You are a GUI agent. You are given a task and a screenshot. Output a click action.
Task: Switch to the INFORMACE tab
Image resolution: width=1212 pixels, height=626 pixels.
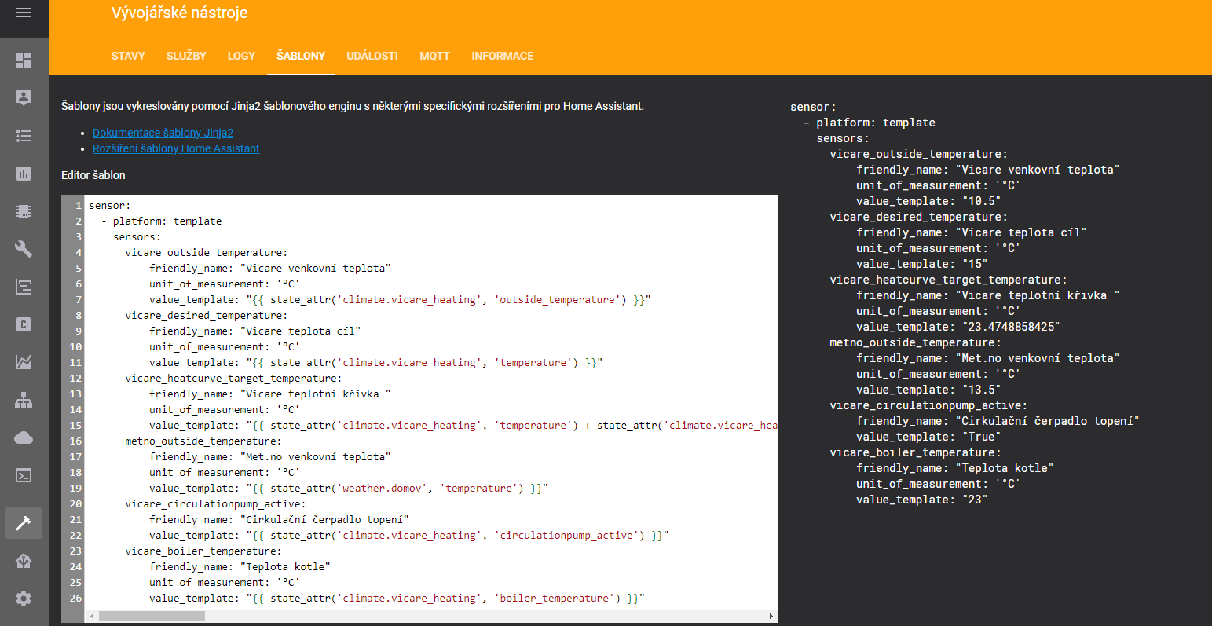503,56
